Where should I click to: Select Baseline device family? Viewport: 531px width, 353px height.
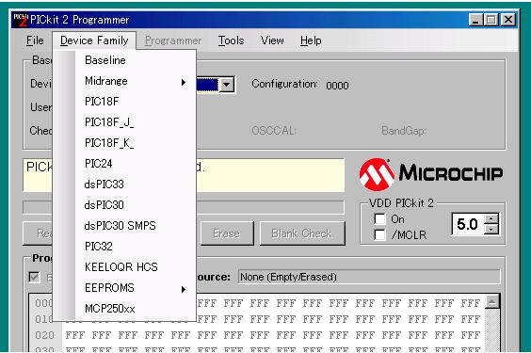click(124, 60)
